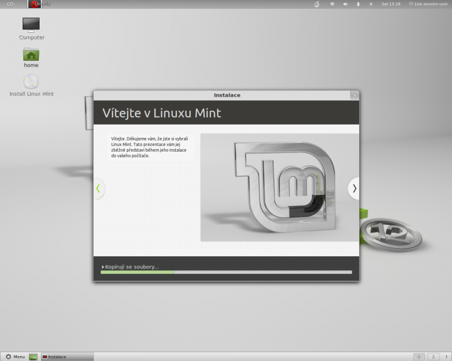Click the heading 'Vítejte v Linuxu Mint'
Screen dimensions: 452x361
click(162, 113)
